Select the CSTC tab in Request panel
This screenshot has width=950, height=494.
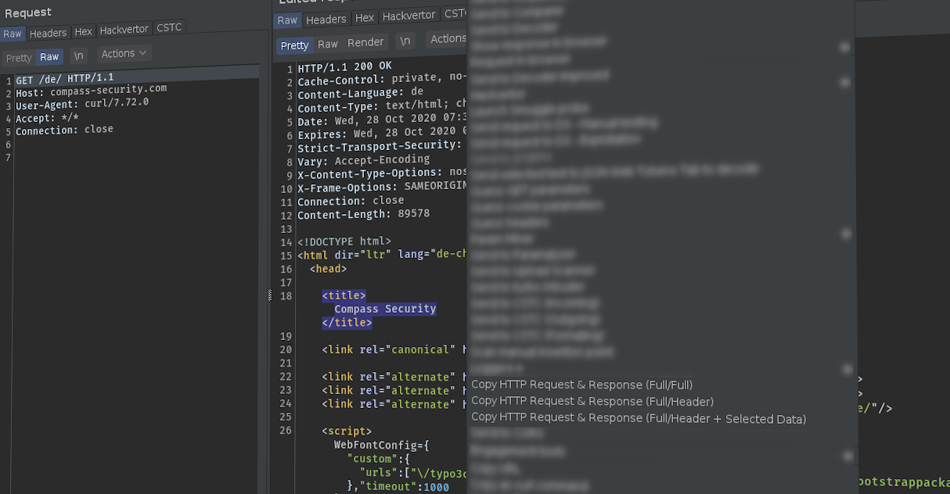coord(169,27)
